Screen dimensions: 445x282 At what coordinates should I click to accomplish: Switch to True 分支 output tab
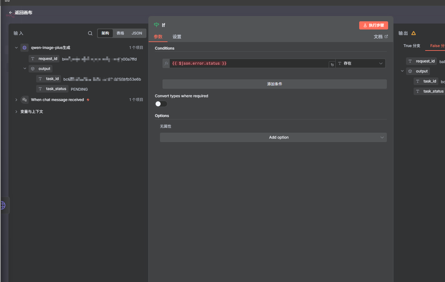(x=412, y=46)
